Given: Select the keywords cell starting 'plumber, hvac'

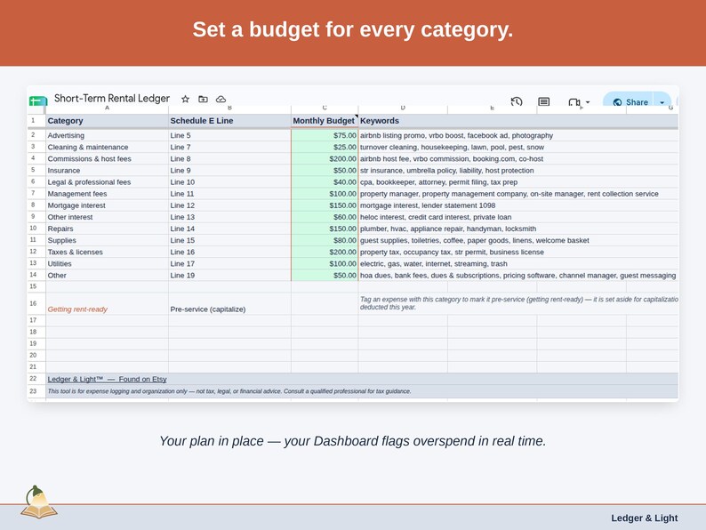Looking at the screenshot, I should pyautogui.click(x=518, y=229).
